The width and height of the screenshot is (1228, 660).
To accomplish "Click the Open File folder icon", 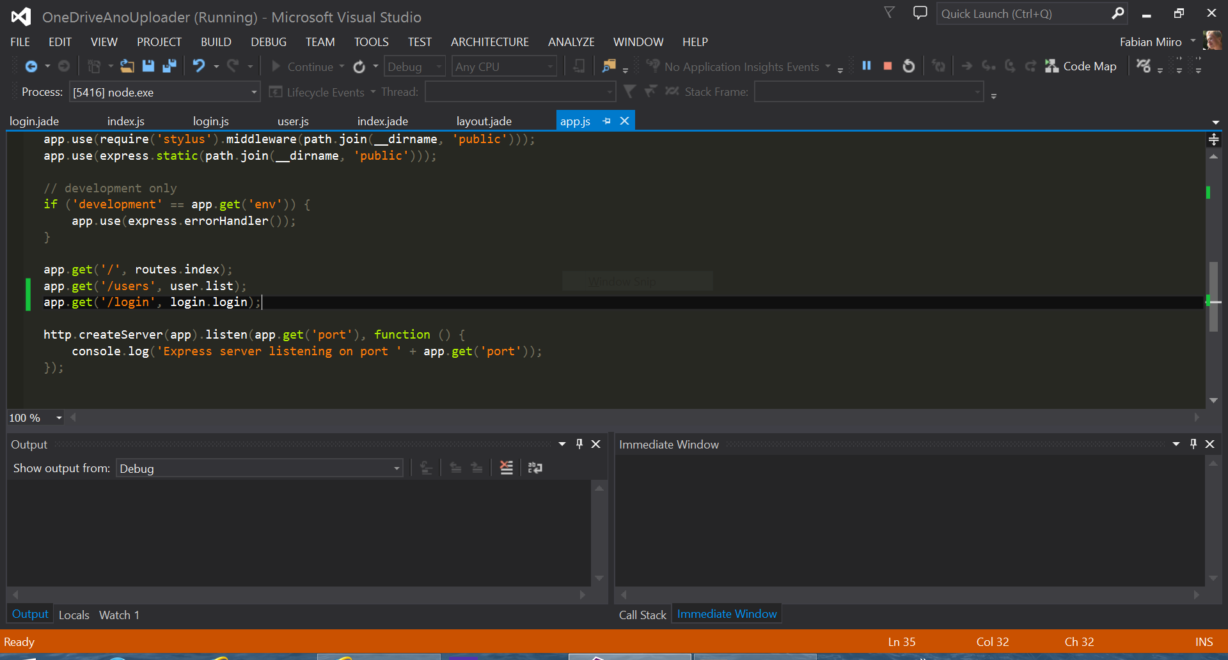I will pyautogui.click(x=127, y=66).
